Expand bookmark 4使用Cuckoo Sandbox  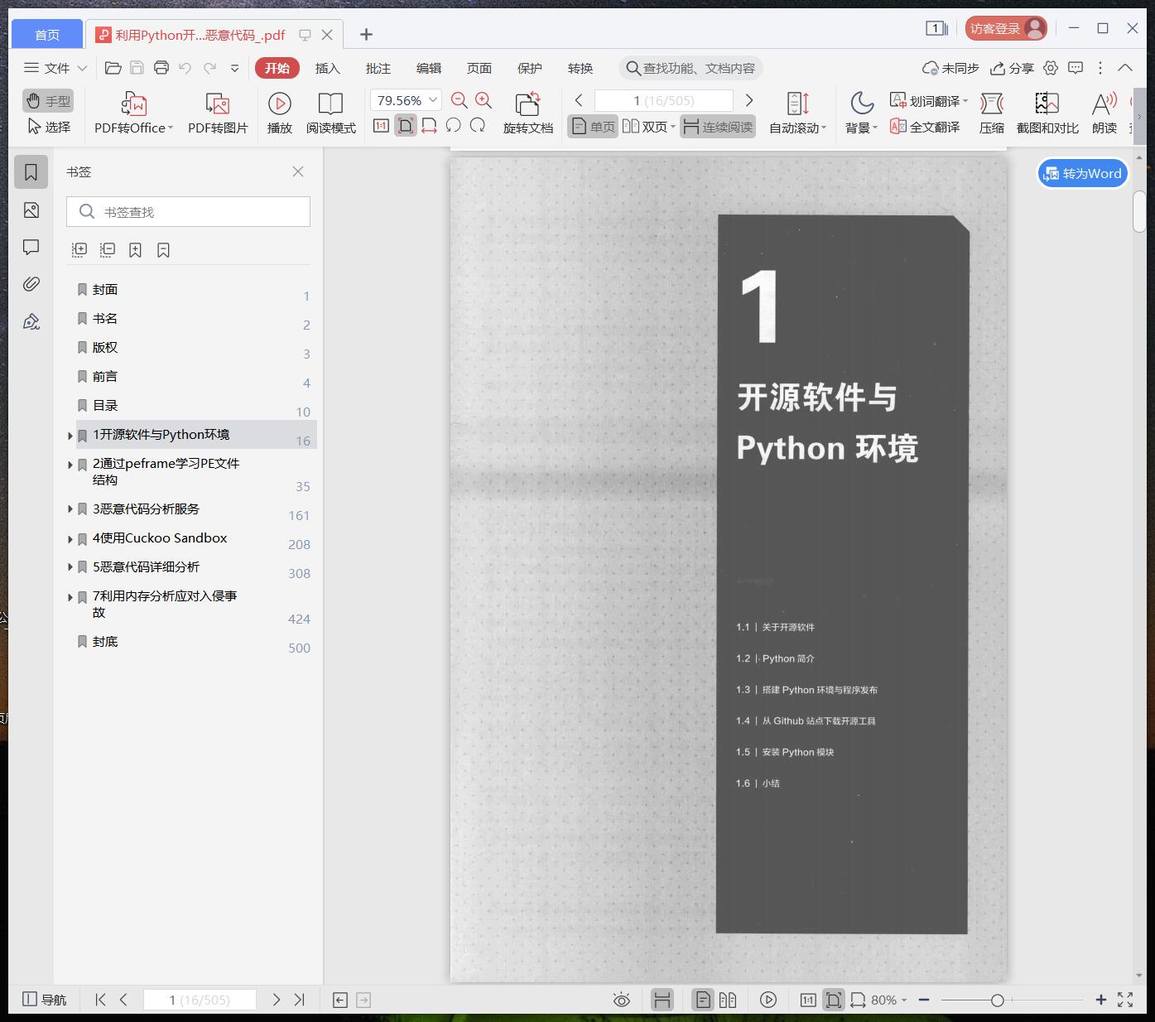[x=70, y=539]
